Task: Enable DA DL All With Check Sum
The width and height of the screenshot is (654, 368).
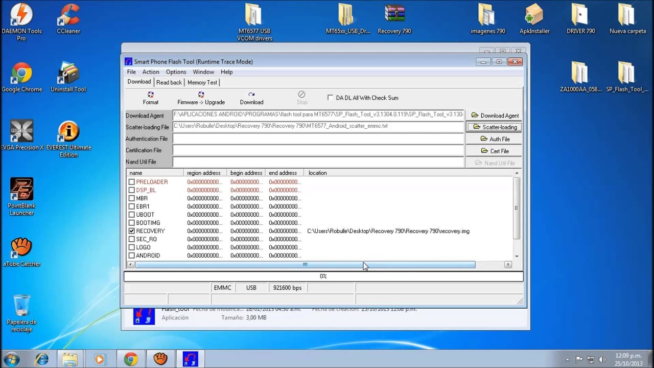Action: point(330,98)
